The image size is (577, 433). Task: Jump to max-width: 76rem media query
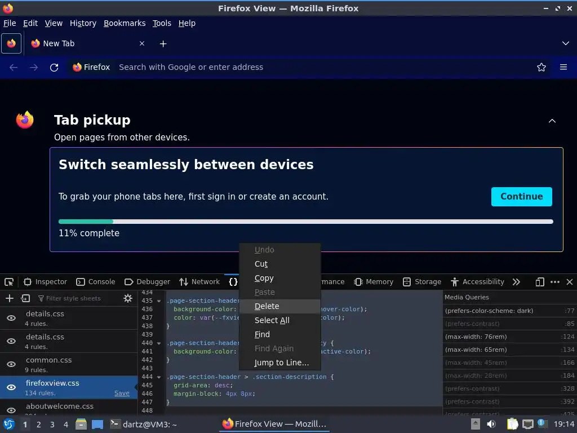click(509, 337)
